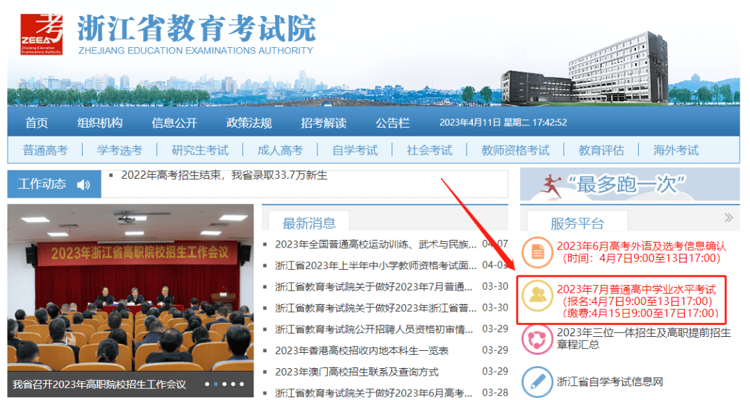The image size is (750, 400).
Task: Go to 首页 in the main navigation
Action: click(37, 123)
